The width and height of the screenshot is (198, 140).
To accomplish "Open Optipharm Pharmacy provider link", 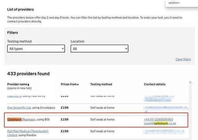I will click(x=21, y=120).
